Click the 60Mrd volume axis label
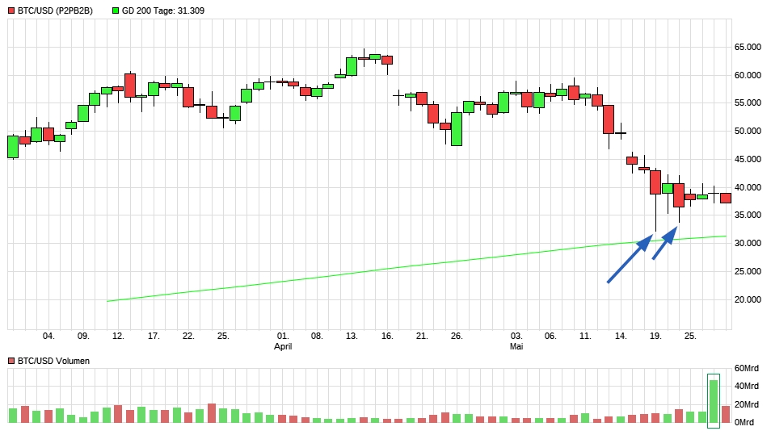The height and width of the screenshot is (435, 771). pyautogui.click(x=747, y=368)
